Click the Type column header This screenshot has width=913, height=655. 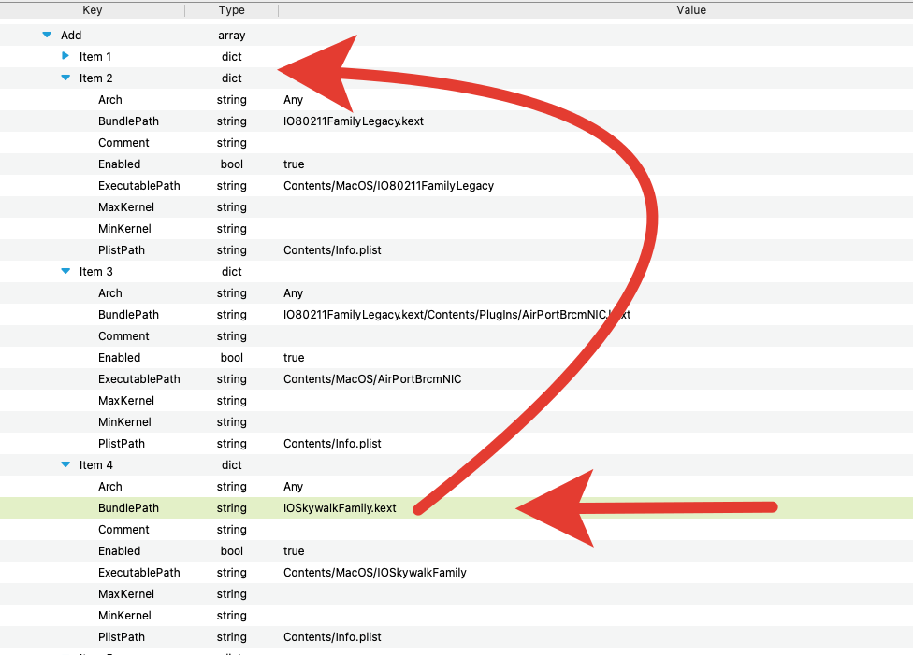pos(231,10)
